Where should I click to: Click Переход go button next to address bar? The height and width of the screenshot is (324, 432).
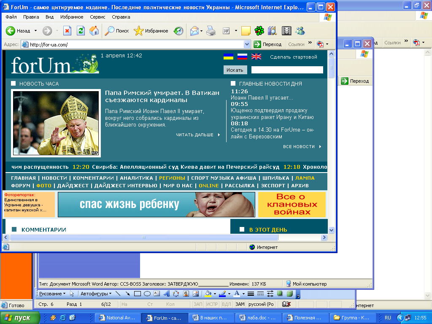[x=268, y=44]
